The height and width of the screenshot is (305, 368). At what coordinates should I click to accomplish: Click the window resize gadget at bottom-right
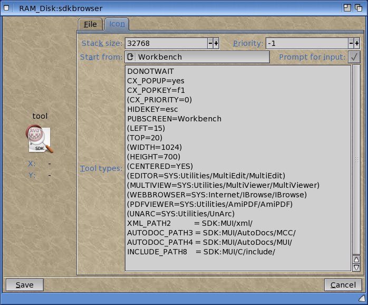coord(363,299)
